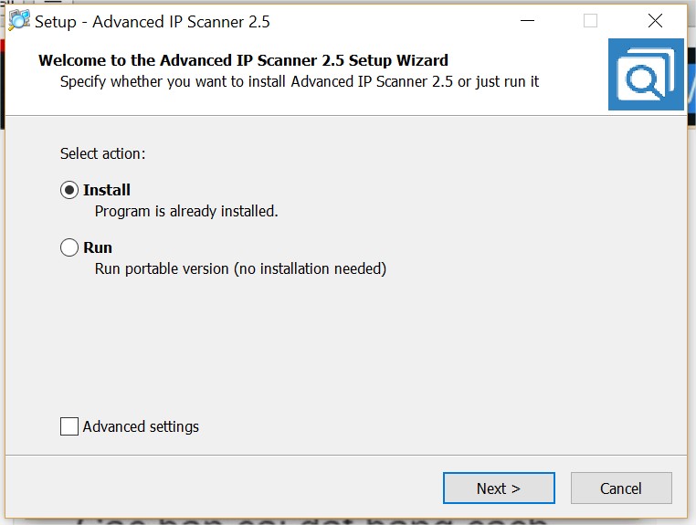Click the greyed-out maximize window button

pos(591,21)
